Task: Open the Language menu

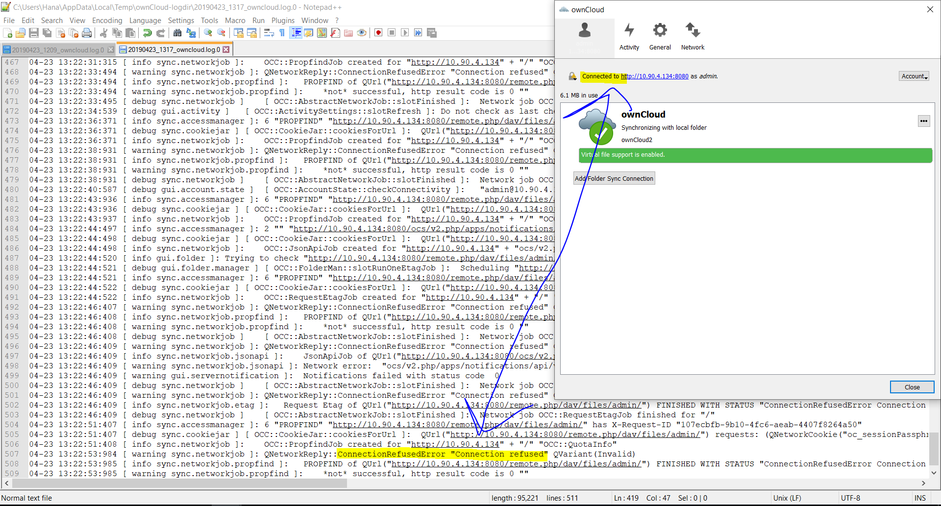Action: pyautogui.click(x=145, y=21)
